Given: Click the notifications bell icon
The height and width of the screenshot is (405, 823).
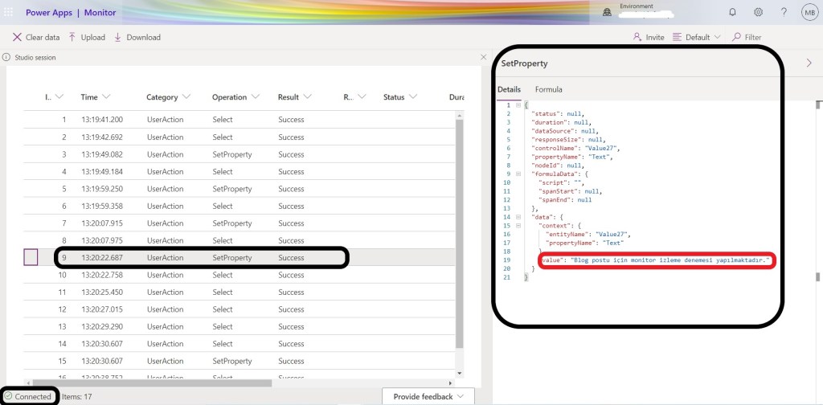Looking at the screenshot, I should point(732,12).
